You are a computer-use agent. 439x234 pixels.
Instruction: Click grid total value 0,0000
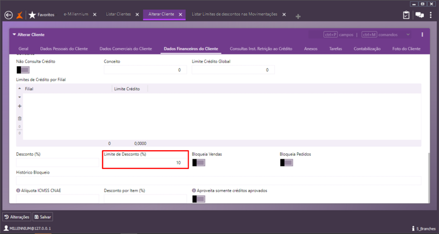pos(140,143)
